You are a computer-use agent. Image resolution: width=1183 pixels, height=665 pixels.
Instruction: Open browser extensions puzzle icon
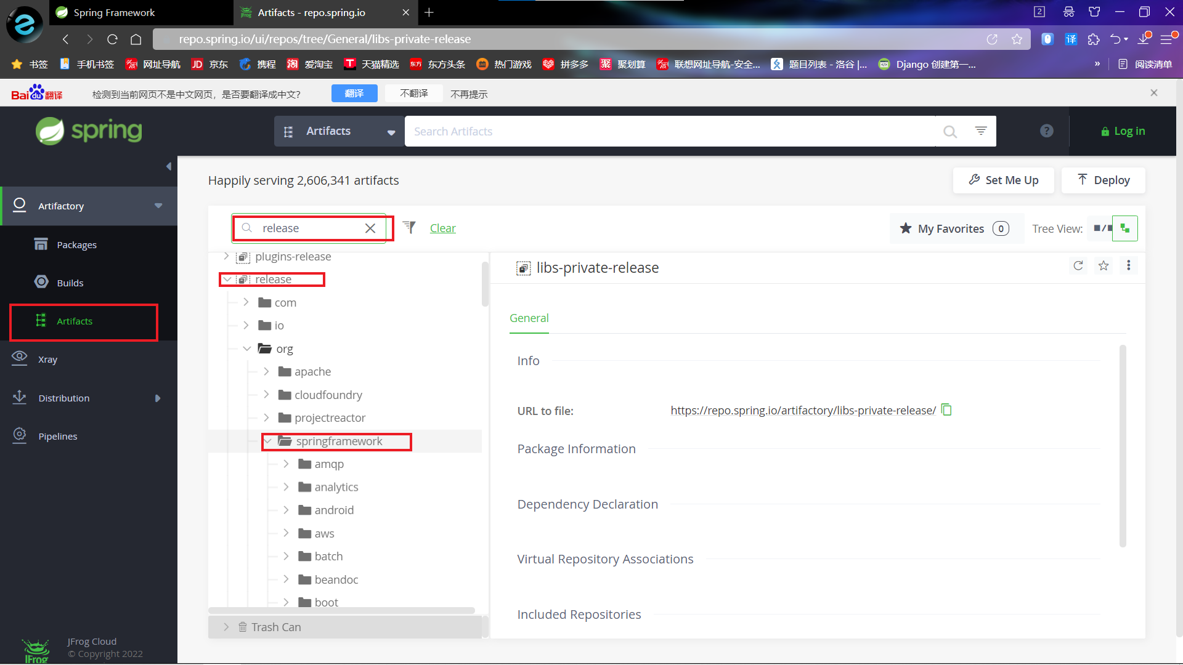(1094, 39)
